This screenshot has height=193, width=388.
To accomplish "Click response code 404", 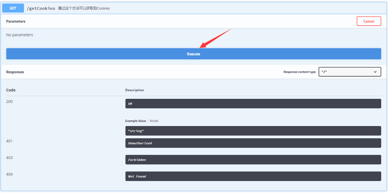I will coord(9,174).
